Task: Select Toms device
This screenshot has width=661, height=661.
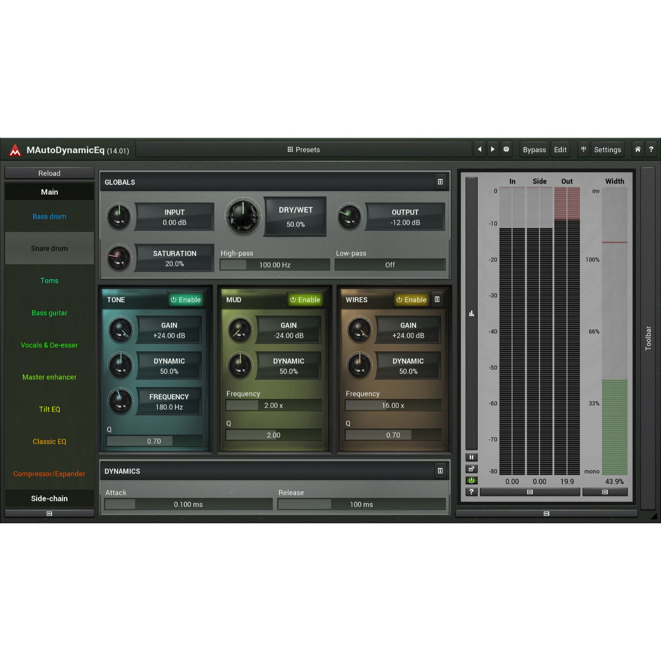Action: [49, 281]
